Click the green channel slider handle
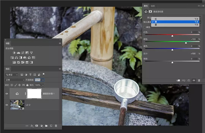Image resolution: width=205 pixels, height=133 pixels. tap(186, 43)
